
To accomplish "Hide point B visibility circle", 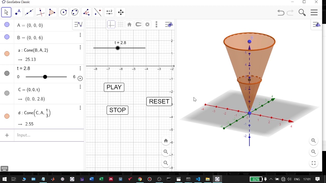I will pyautogui.click(x=7, y=37).
